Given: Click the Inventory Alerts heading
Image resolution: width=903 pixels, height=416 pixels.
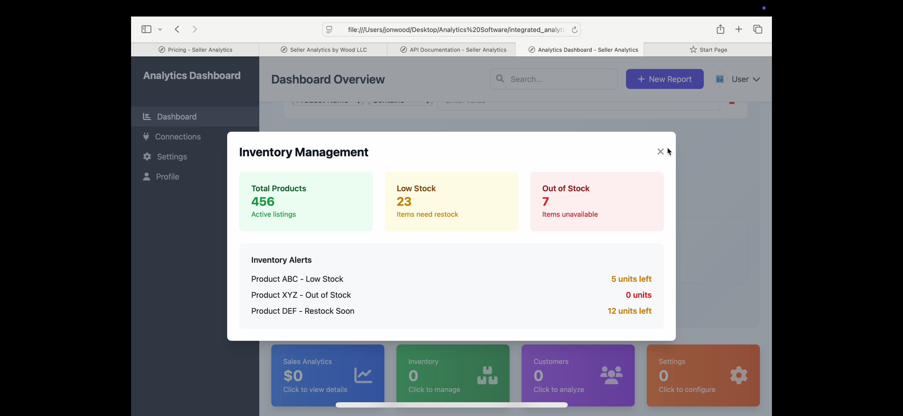Looking at the screenshot, I should (x=281, y=260).
